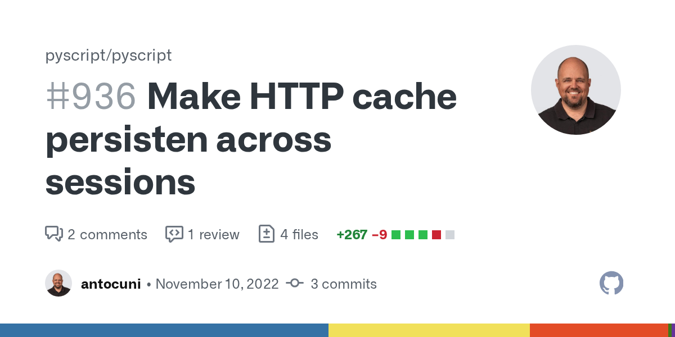Screen dimensions: 675x337
Task: Click the antocuni username
Action: click(x=111, y=284)
